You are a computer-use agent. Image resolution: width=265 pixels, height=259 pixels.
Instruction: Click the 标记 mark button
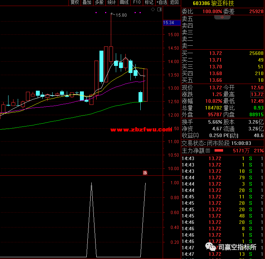(x=149, y=2)
